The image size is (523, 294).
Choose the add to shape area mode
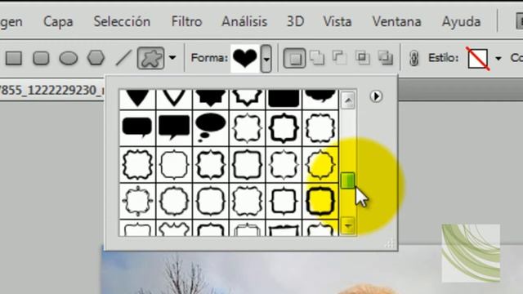[x=317, y=58]
